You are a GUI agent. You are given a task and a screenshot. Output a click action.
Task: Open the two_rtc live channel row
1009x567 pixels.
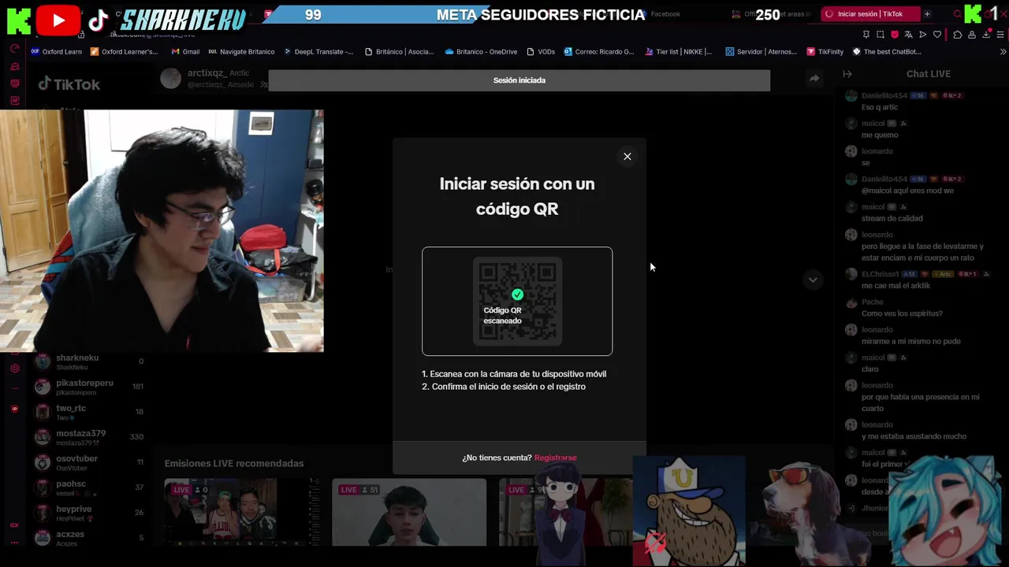(89, 412)
